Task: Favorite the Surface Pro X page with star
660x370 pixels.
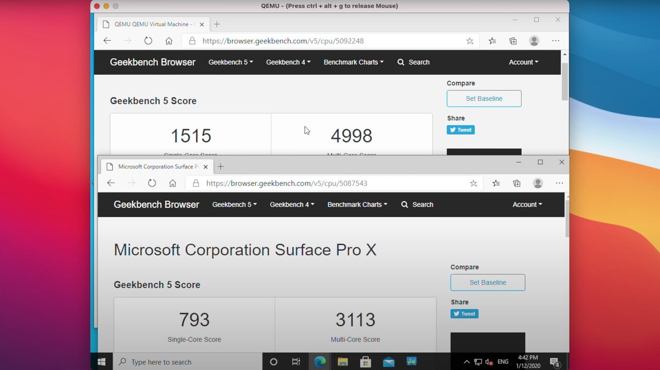Action: (x=473, y=183)
